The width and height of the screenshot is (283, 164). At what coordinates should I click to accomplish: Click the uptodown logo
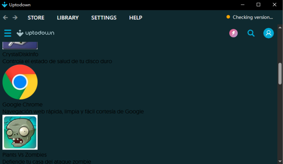pos(35,33)
